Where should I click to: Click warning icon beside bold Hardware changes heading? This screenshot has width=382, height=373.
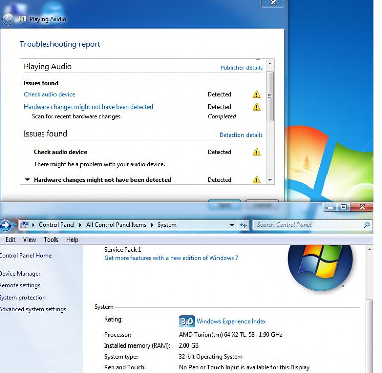point(256,180)
